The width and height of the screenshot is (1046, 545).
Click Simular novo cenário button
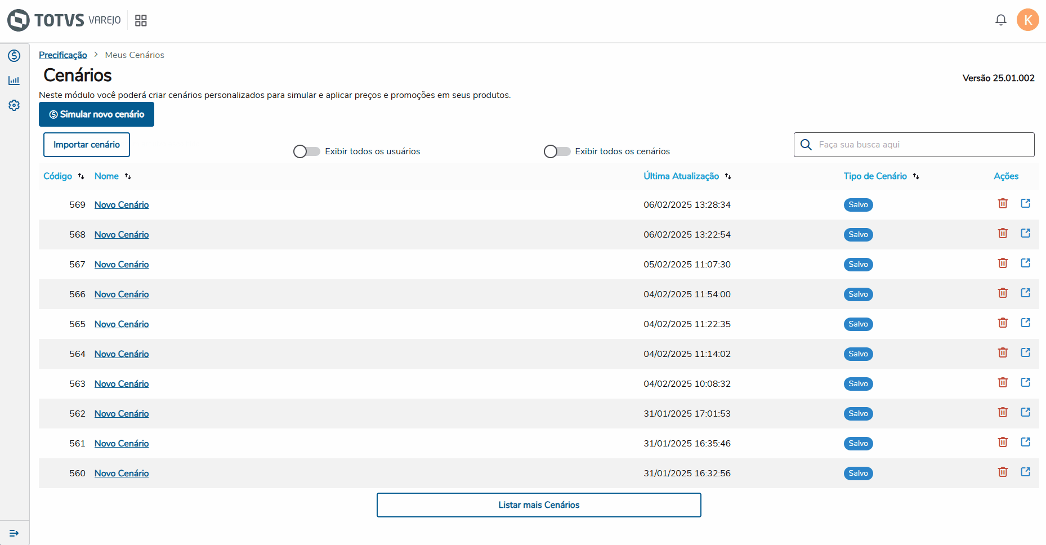pyautogui.click(x=96, y=114)
